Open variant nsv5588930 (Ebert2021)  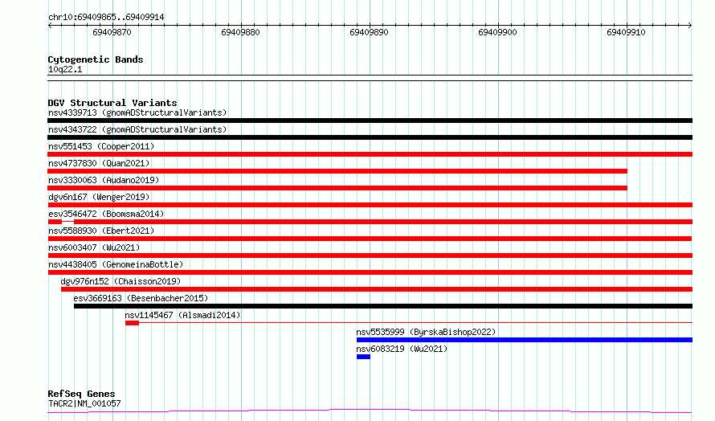click(101, 231)
